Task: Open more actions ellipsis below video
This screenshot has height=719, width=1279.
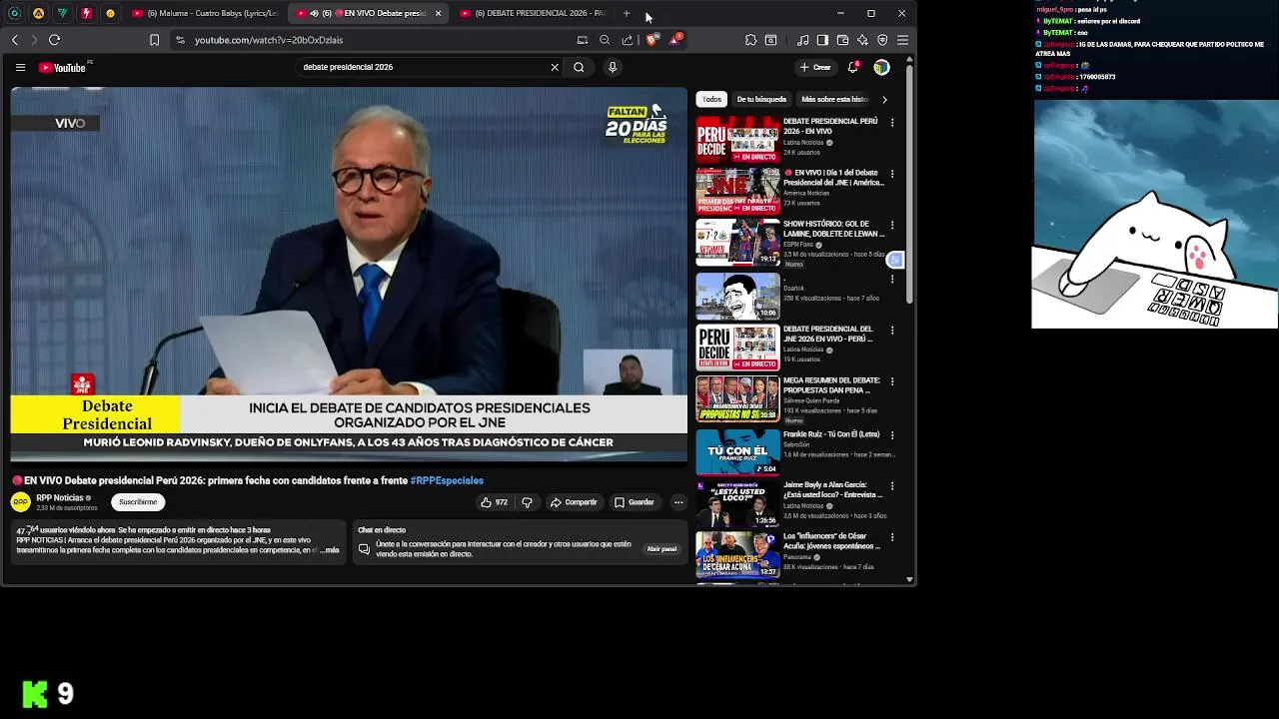Action: (x=678, y=502)
